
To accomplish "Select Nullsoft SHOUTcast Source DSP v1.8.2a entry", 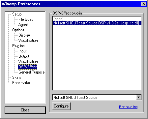I will click(x=97, y=23).
